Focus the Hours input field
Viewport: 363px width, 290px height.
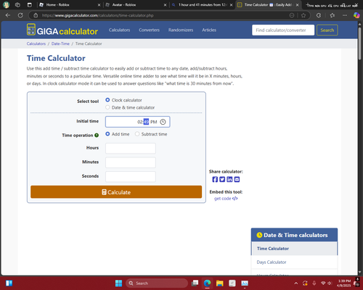coord(131,148)
